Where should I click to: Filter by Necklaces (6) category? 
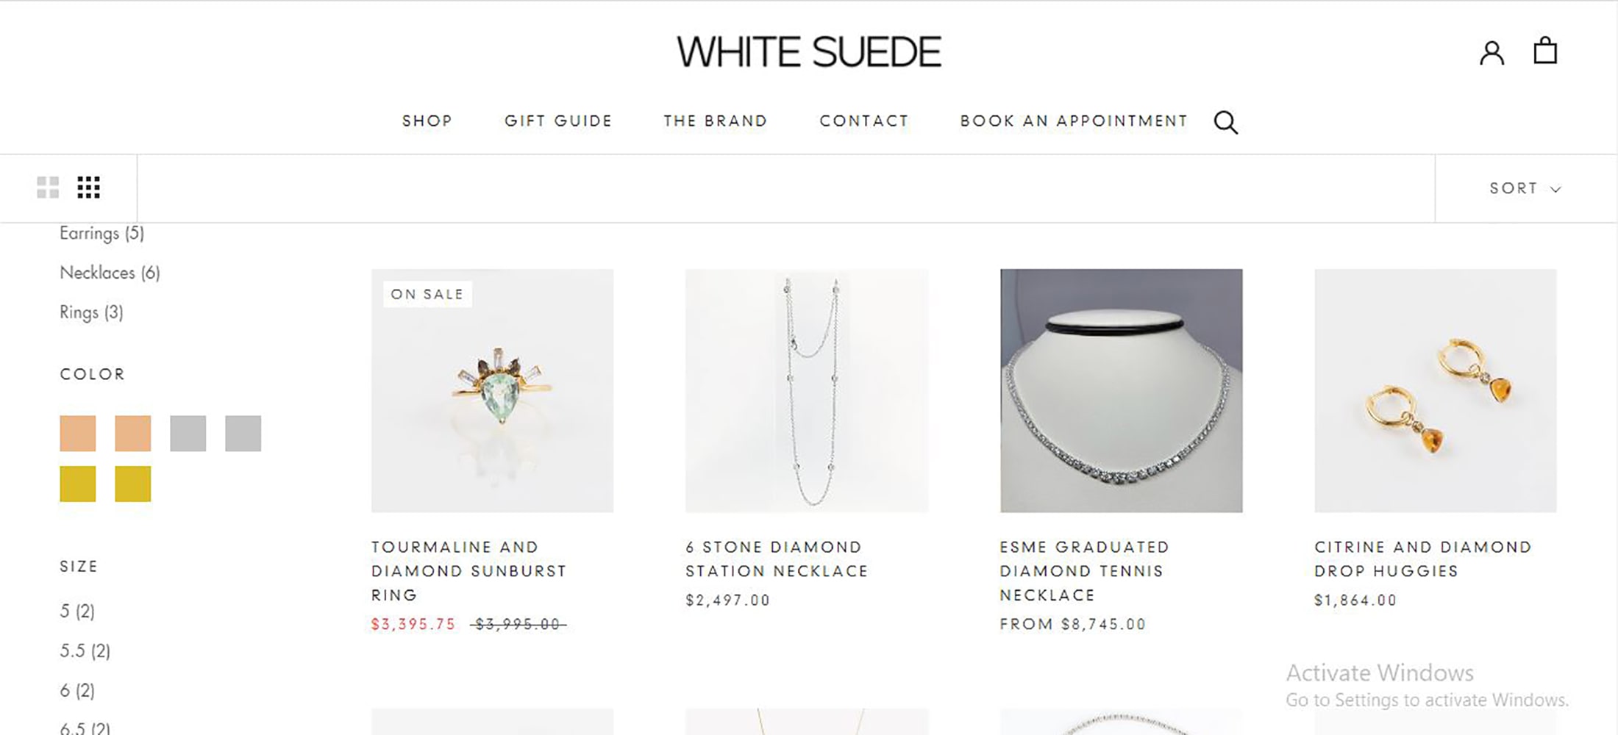(110, 273)
